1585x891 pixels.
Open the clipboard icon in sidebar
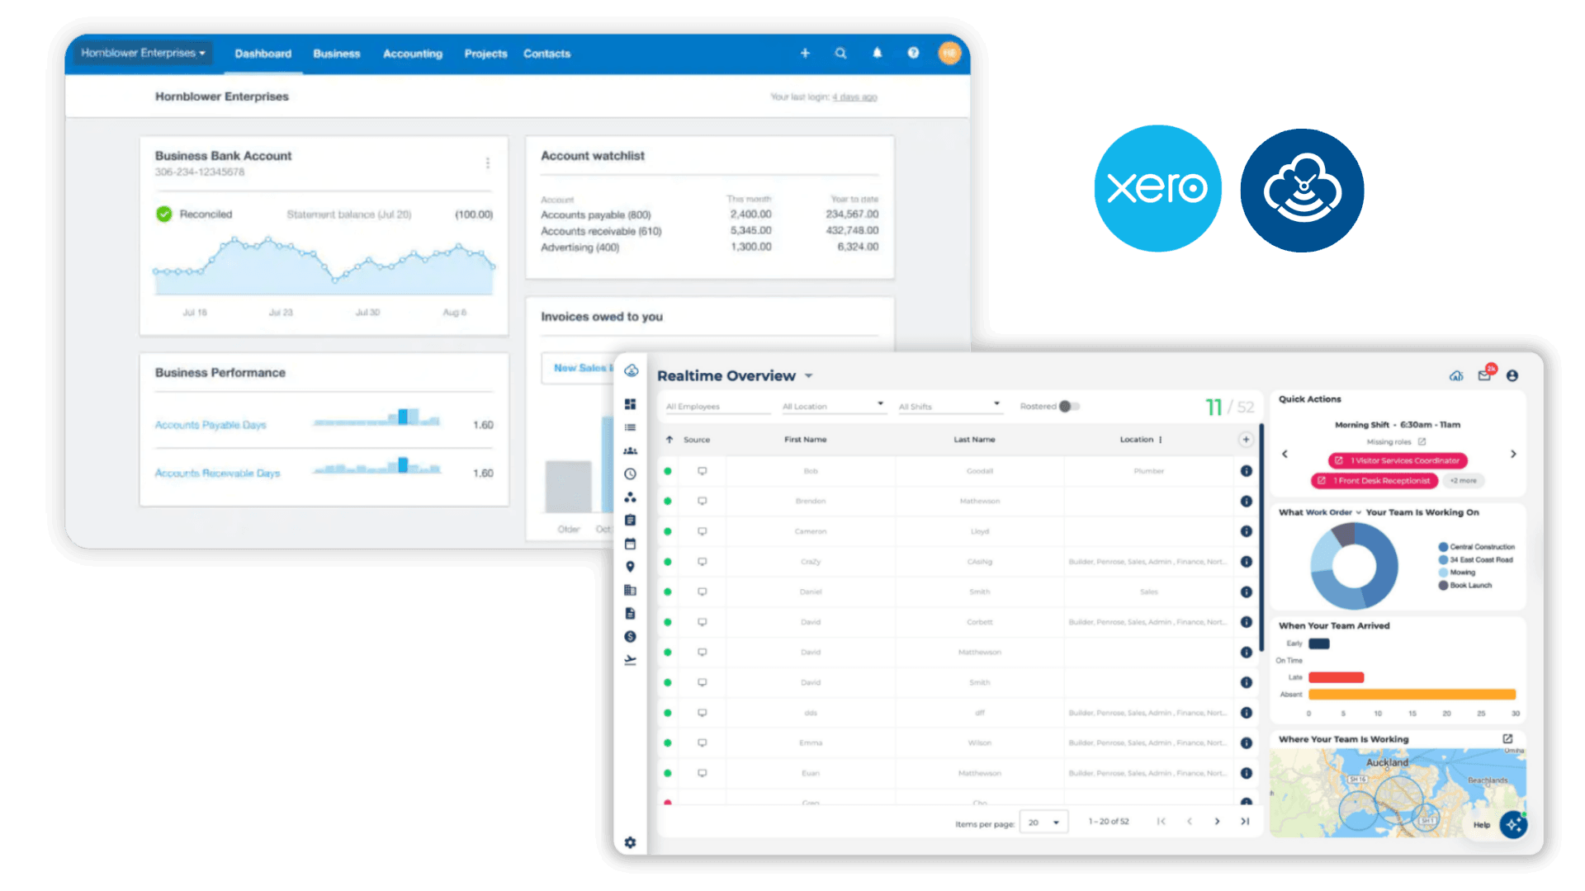coord(631,521)
